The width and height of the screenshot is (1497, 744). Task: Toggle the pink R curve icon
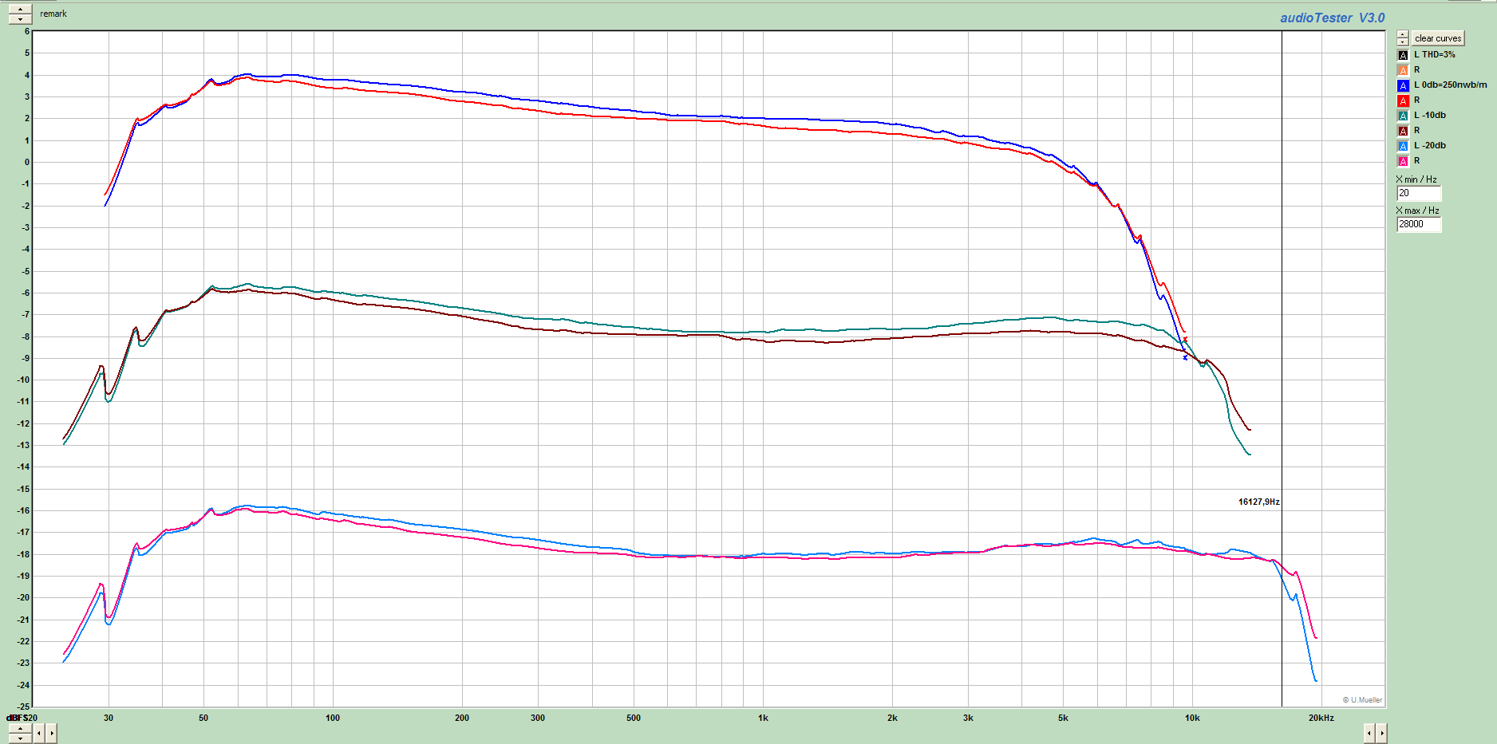(1403, 161)
